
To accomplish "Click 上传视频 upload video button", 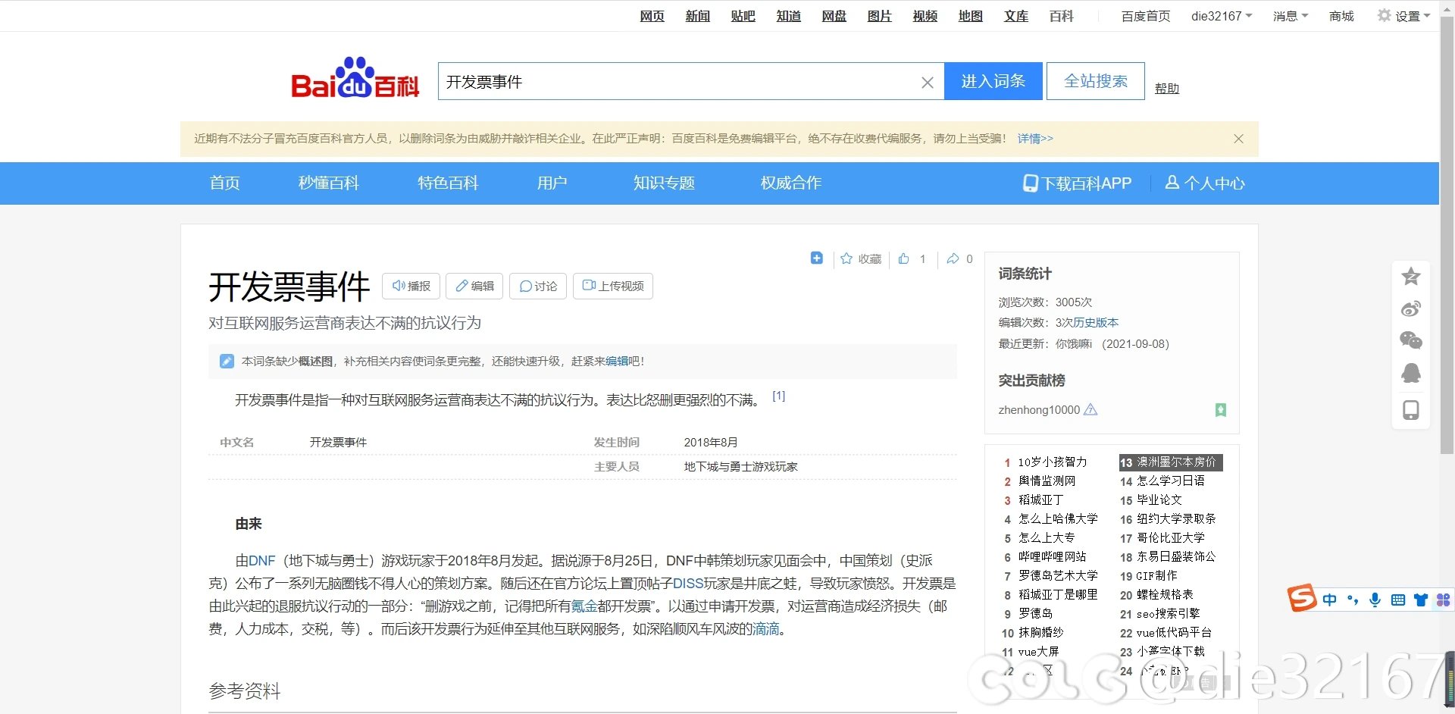I will click(x=612, y=286).
